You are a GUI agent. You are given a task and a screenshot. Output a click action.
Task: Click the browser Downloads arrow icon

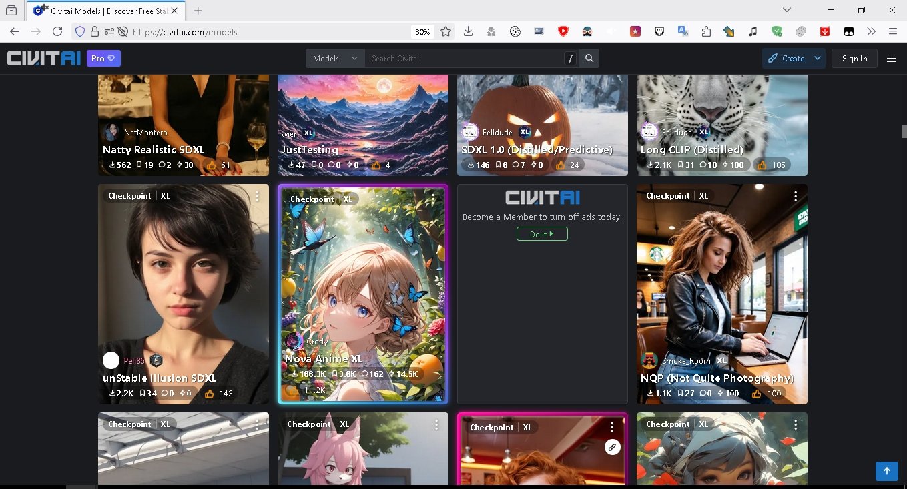tap(468, 31)
